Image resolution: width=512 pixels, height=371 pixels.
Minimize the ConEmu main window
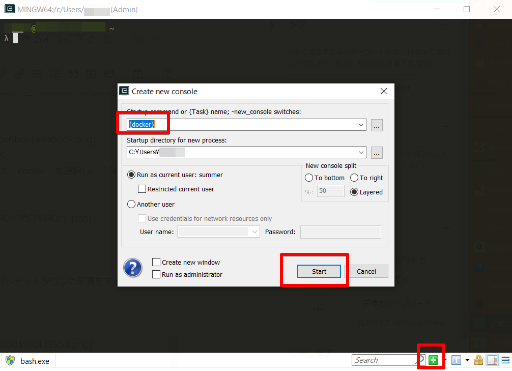click(437, 9)
